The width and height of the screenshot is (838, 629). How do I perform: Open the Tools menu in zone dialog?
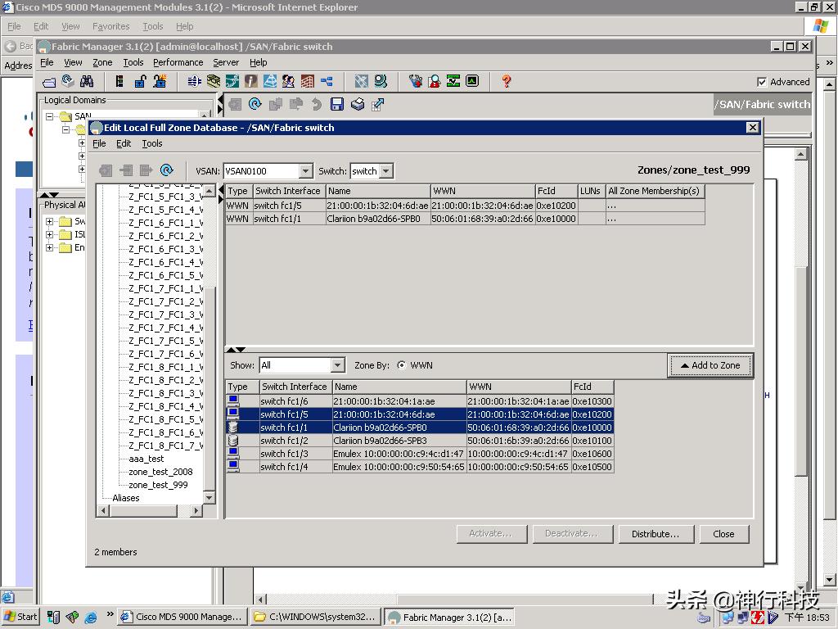152,143
